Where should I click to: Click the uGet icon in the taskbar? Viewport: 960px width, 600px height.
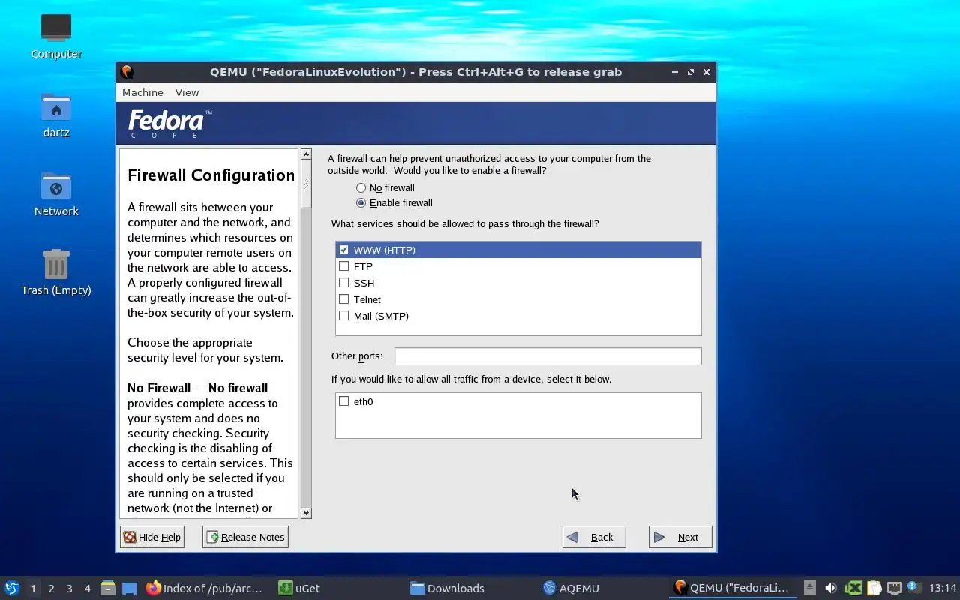click(285, 588)
